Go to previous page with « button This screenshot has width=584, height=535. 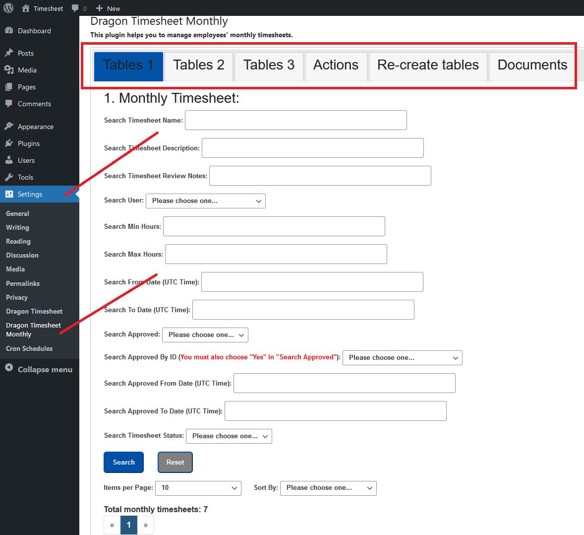[112, 525]
